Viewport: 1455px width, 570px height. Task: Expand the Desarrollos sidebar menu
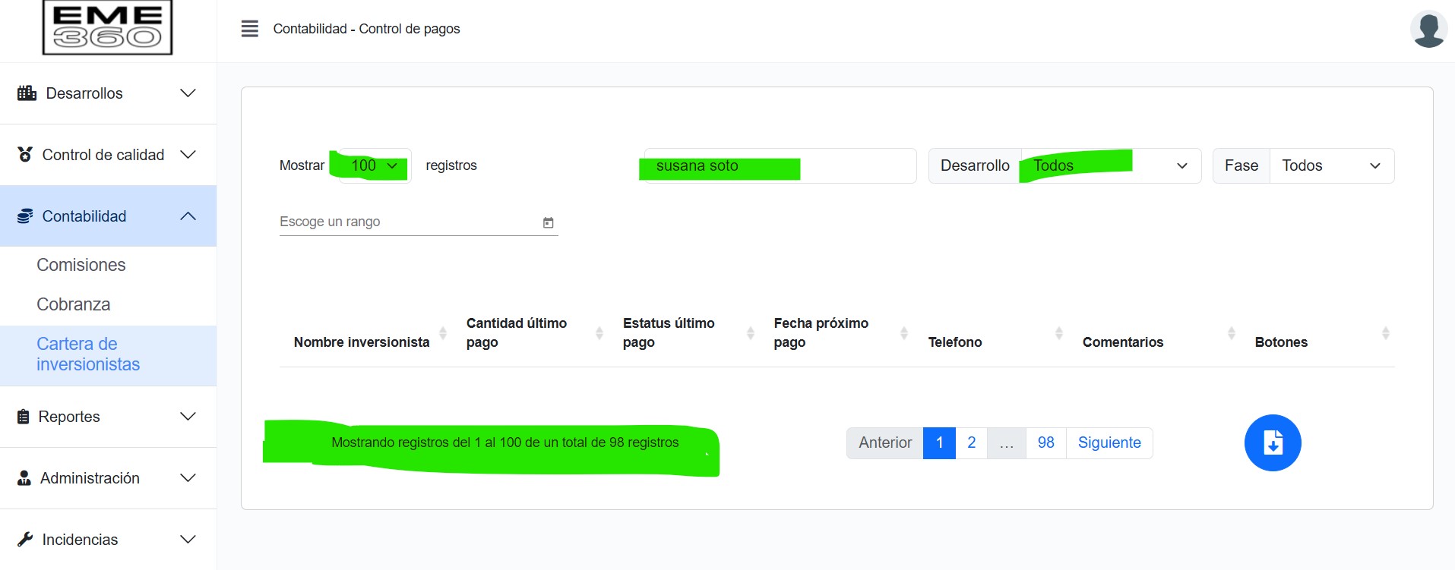tap(108, 93)
